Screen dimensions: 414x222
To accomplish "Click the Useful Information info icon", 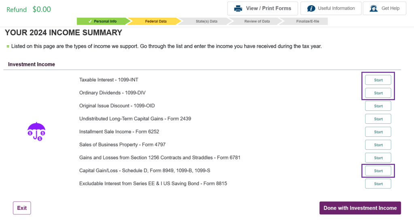I will click(x=311, y=8).
